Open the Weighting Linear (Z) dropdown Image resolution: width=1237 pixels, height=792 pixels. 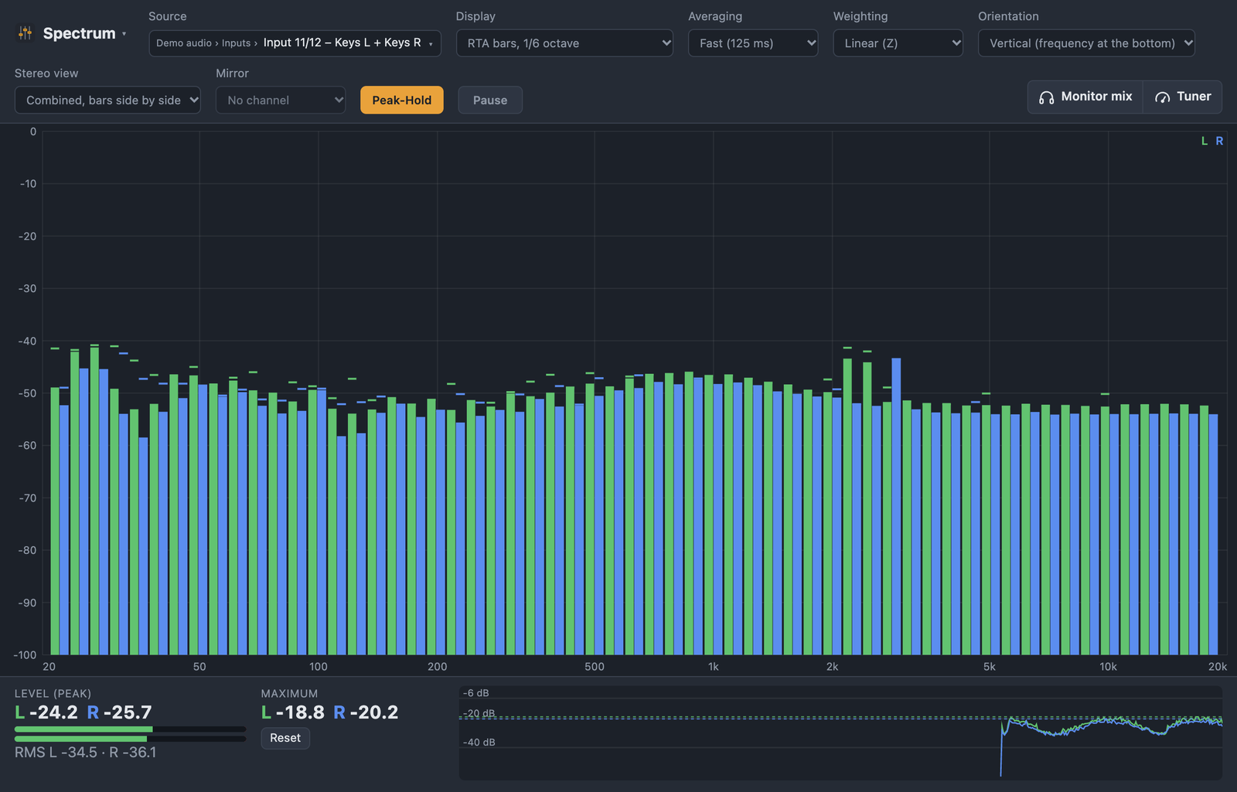coord(898,43)
